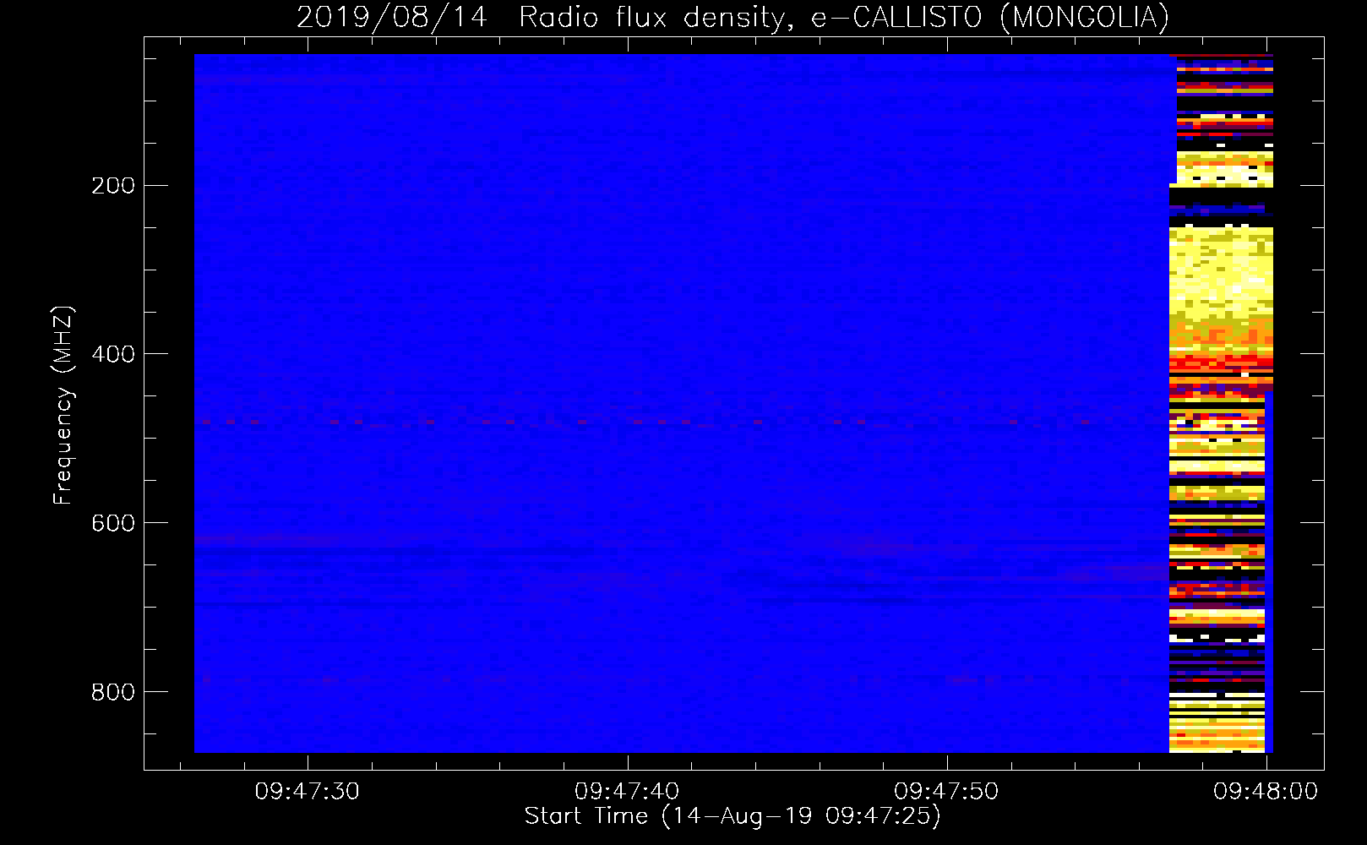Click the '09:48:00' time tick label

point(1266,792)
